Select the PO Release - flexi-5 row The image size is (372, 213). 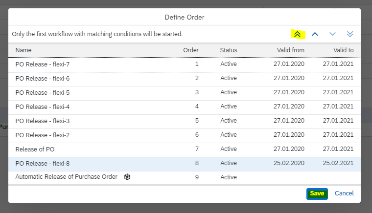[185, 93]
